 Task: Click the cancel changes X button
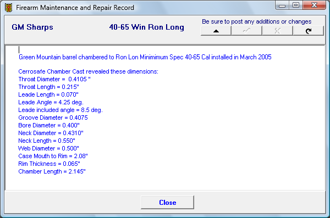tap(277, 31)
